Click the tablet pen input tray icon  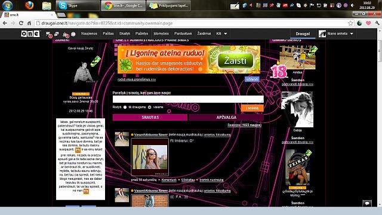point(235,6)
